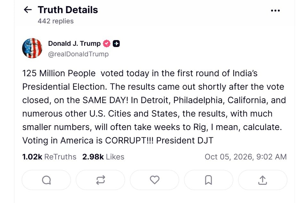Go back using the left arrow
Viewport: 302px width, 203px height.
tap(28, 10)
